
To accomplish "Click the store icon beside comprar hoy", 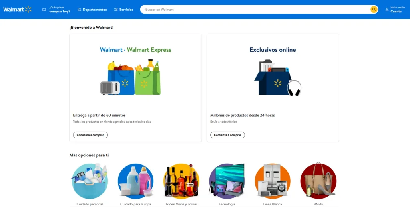I will click(44, 10).
